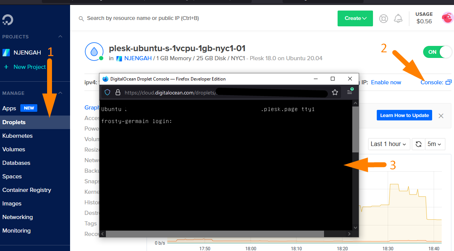The height and width of the screenshot is (251, 454).
Task: Click the DigitalOcean logo in the sidebar
Action: 8,20
